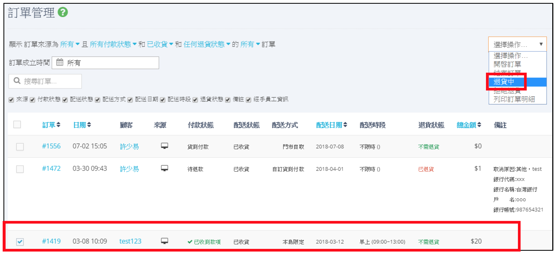Toggle the 備註 column checkbox

point(228,100)
